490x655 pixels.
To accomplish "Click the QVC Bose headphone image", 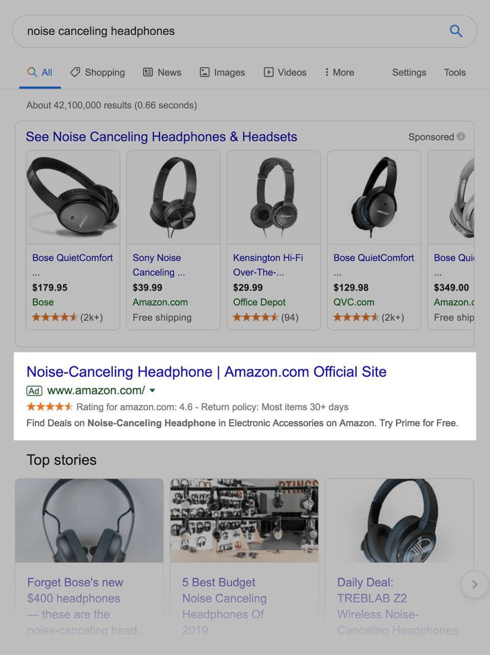I will 374,197.
